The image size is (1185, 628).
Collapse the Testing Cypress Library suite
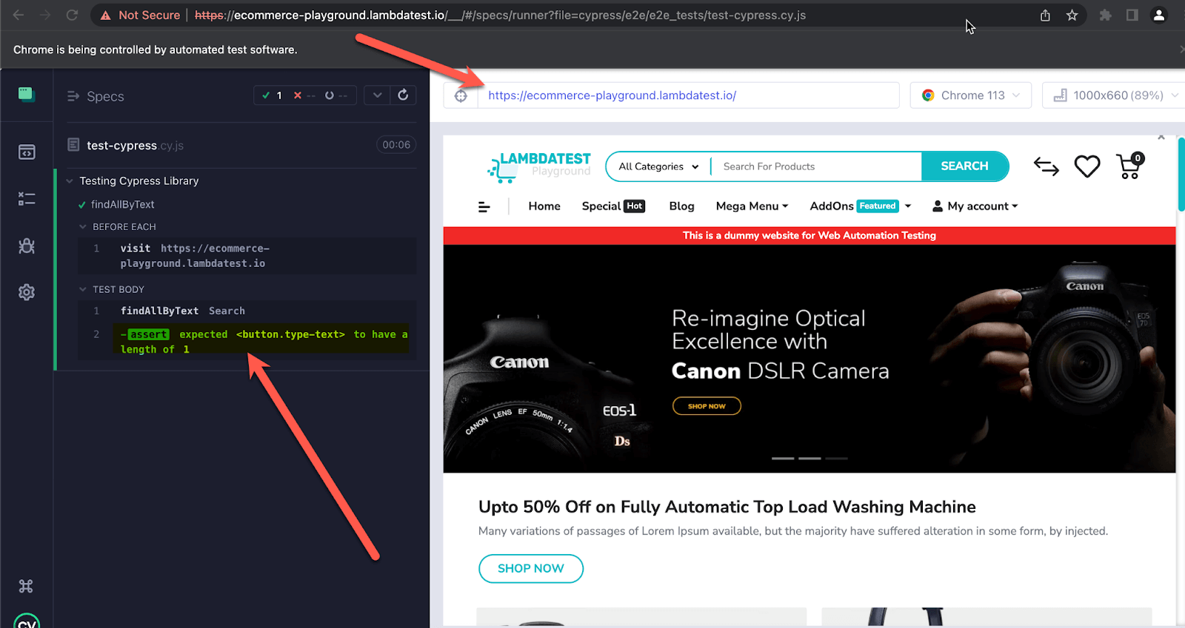70,181
